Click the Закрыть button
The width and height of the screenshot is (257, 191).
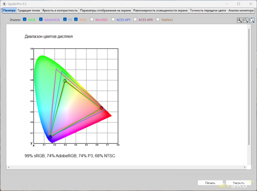coord(238,183)
